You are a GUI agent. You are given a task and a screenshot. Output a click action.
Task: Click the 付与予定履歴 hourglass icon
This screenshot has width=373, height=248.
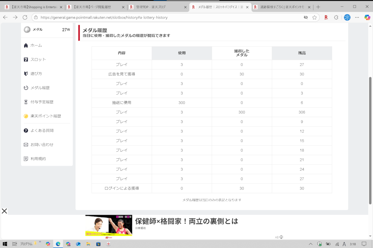(x=26, y=102)
